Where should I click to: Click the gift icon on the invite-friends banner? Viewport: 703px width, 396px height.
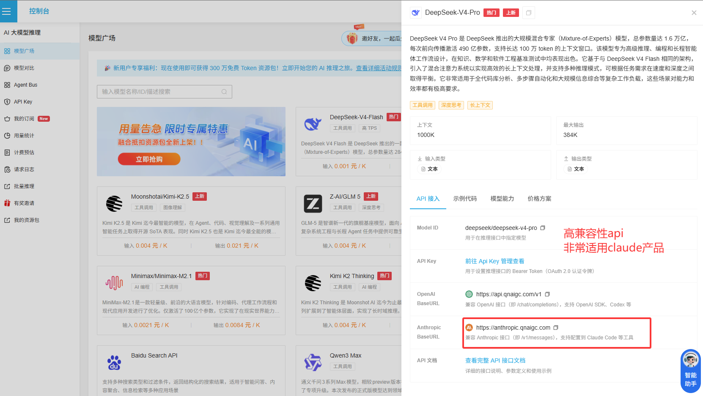(352, 38)
